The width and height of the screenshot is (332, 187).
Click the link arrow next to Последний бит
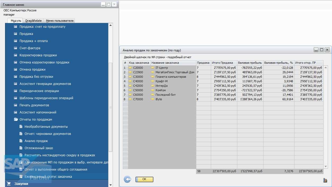tap(153, 95)
